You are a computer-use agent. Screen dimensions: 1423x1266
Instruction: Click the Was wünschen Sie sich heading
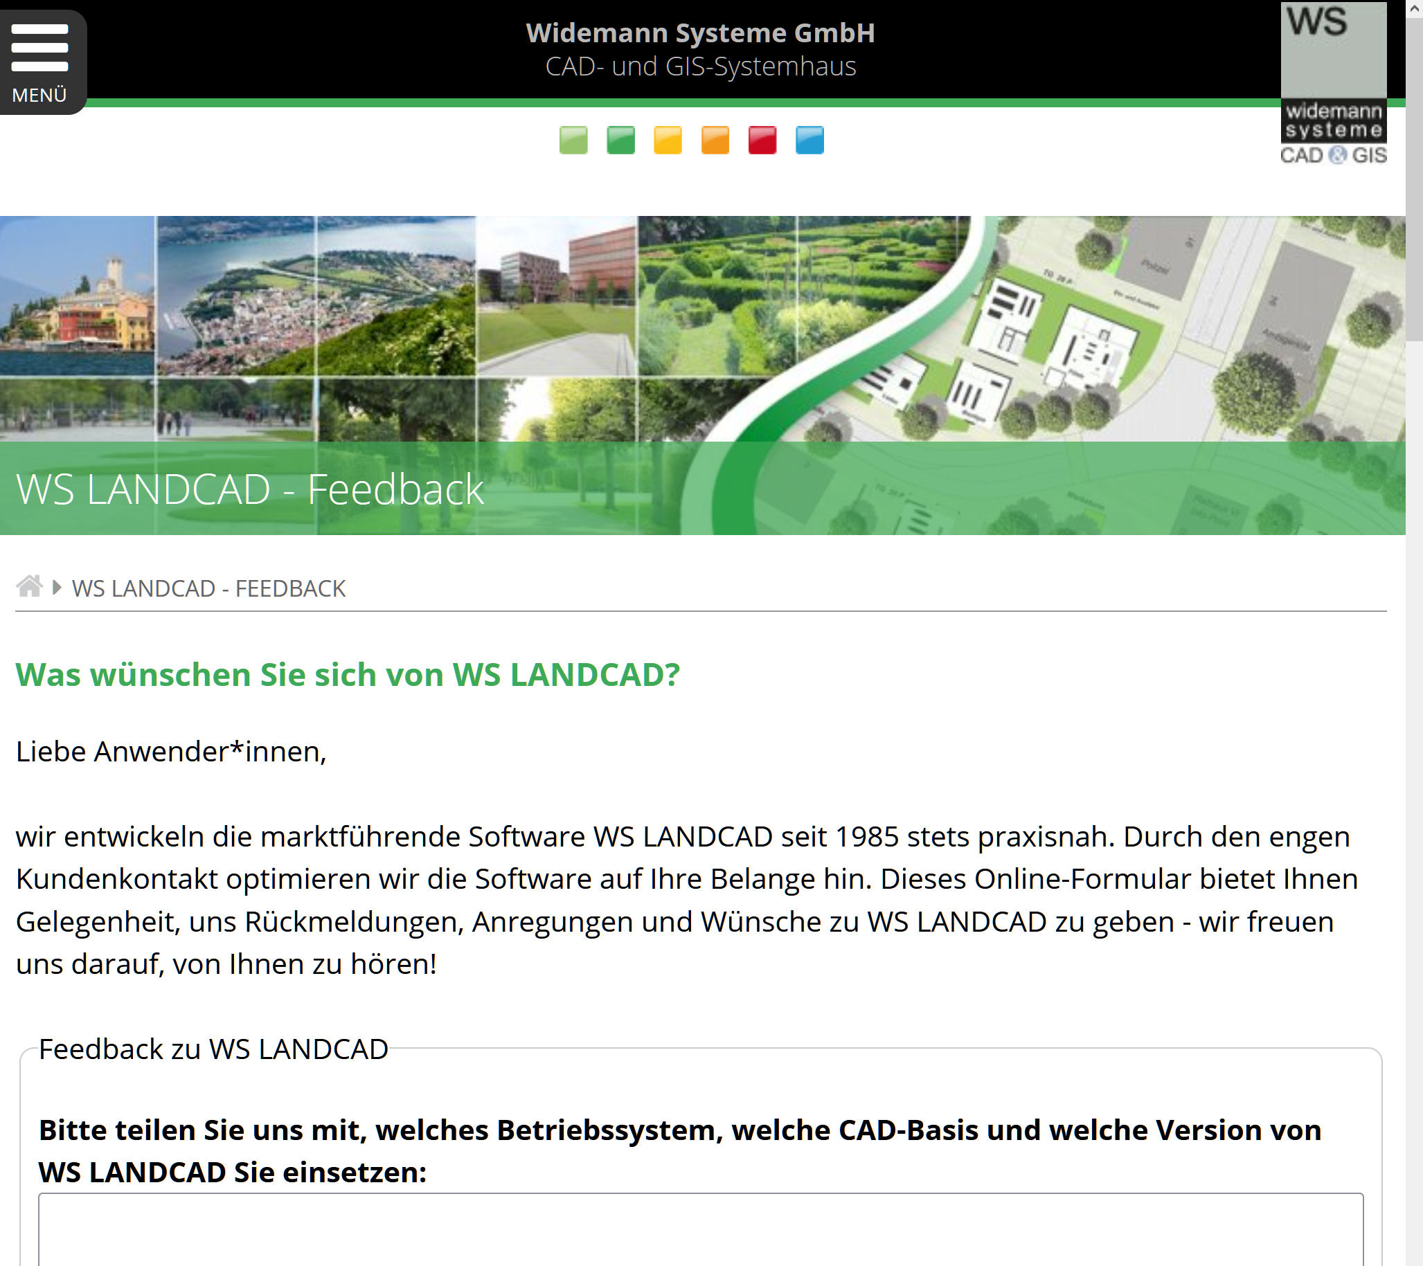pyautogui.click(x=348, y=674)
